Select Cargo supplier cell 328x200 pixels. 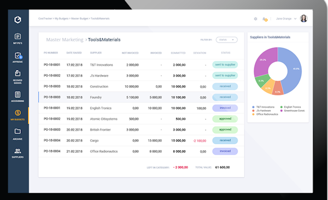tap(94, 141)
